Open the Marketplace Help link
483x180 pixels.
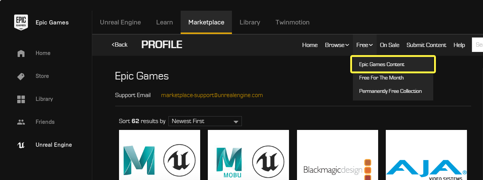click(459, 45)
